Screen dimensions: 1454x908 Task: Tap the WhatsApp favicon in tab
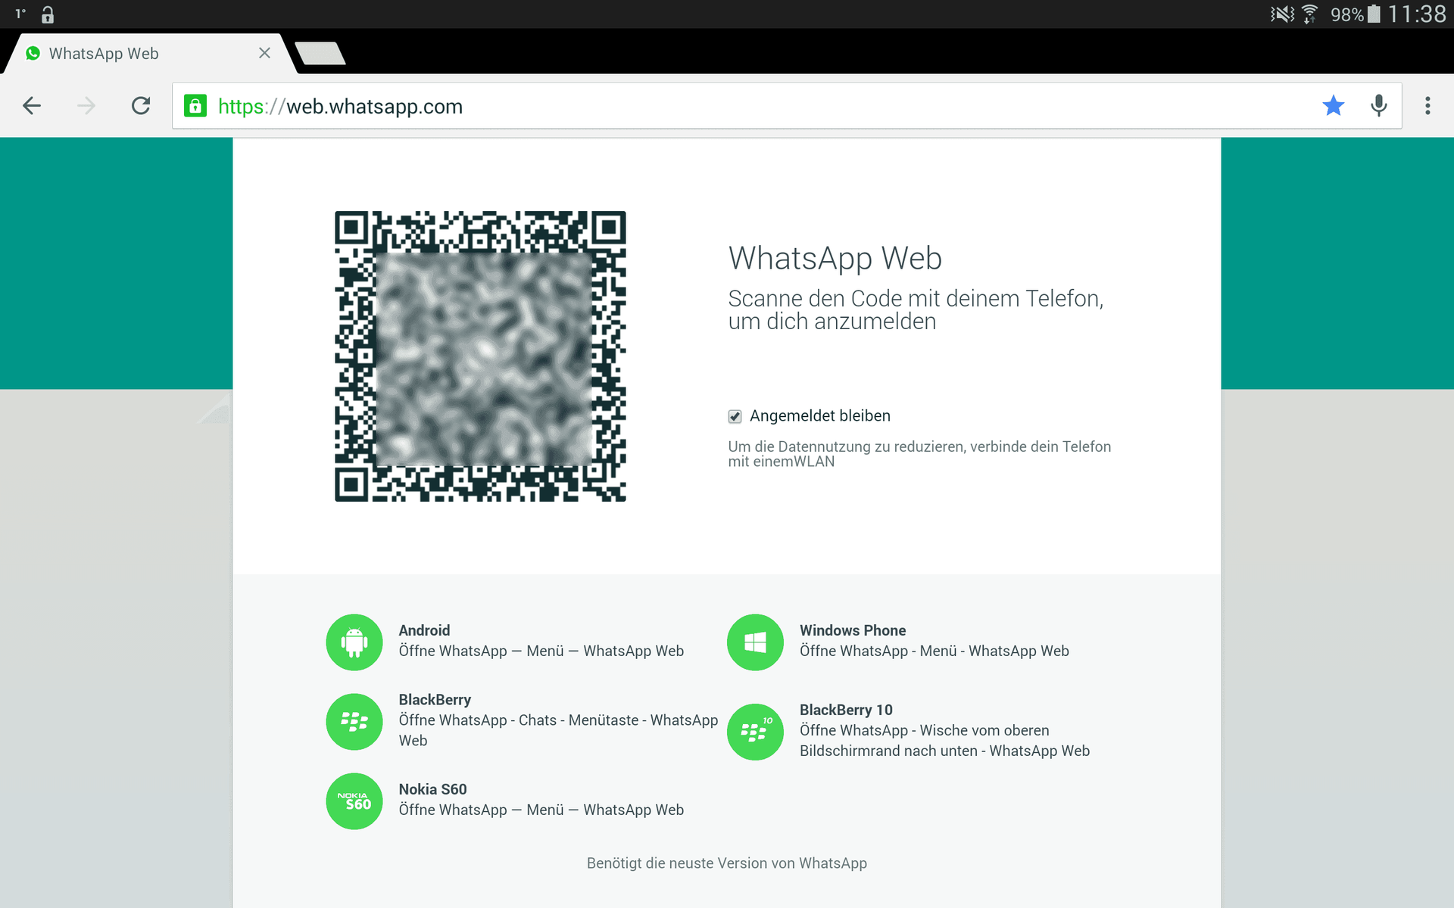point(33,53)
